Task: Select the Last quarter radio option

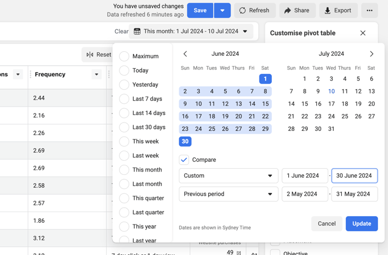Action: (124, 213)
